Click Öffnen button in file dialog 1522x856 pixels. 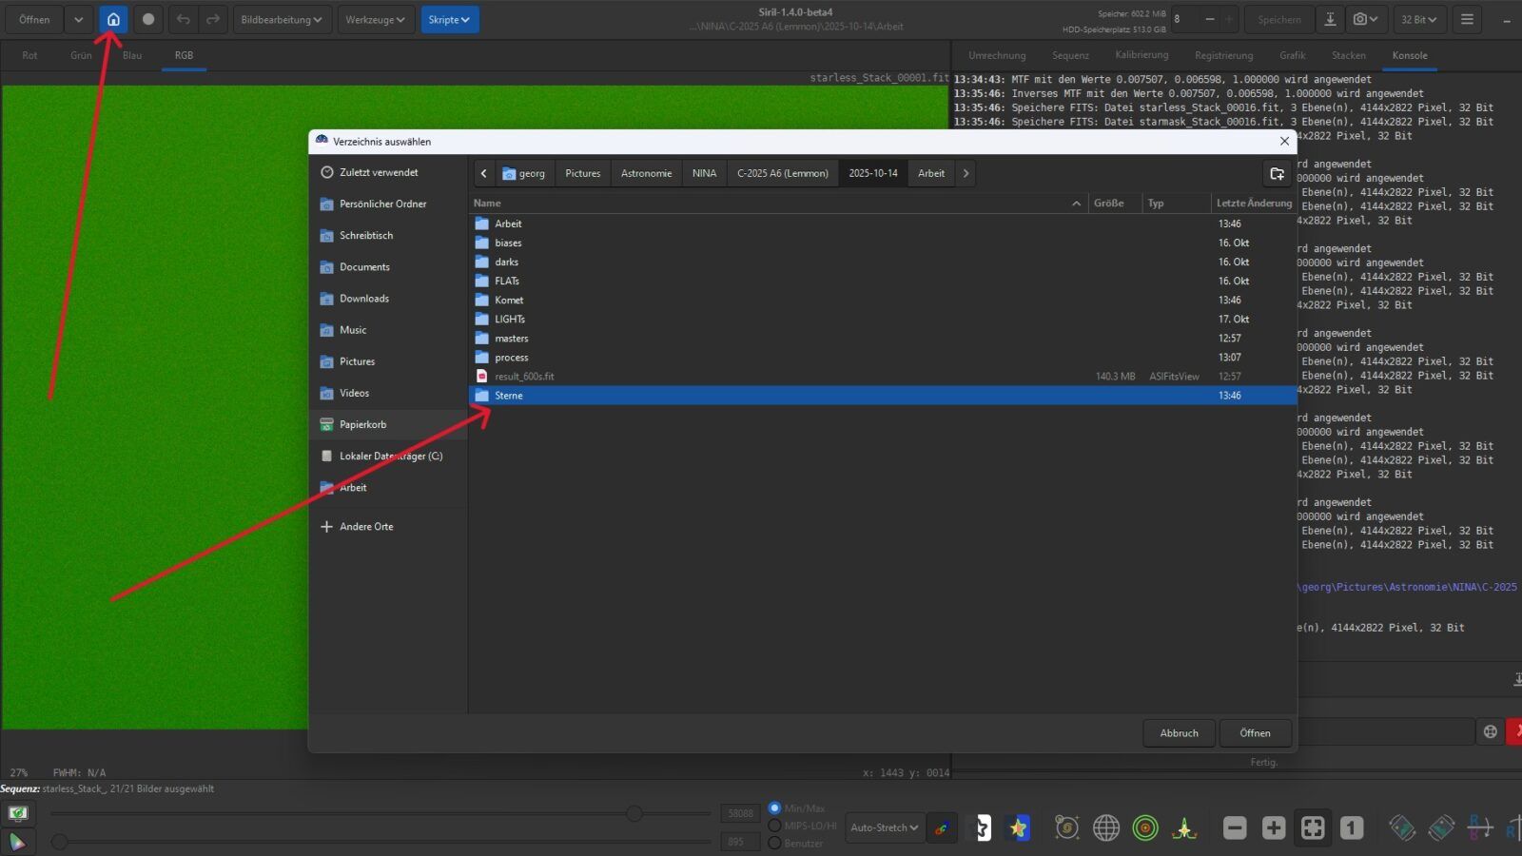coord(1255,732)
